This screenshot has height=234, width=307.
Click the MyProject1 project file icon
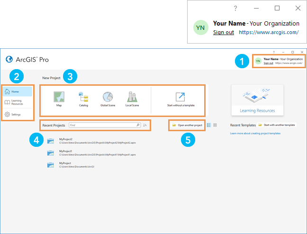click(51, 153)
